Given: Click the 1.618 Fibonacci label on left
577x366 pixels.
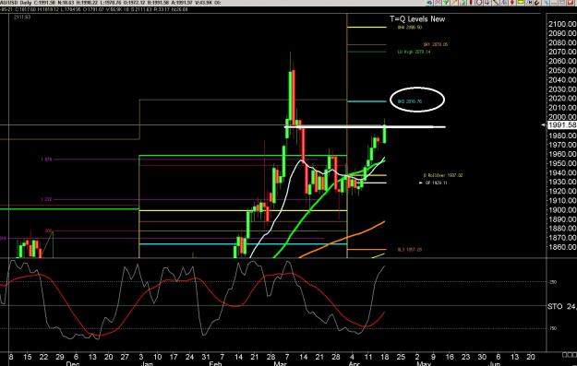Looking at the screenshot, I should [46, 159].
